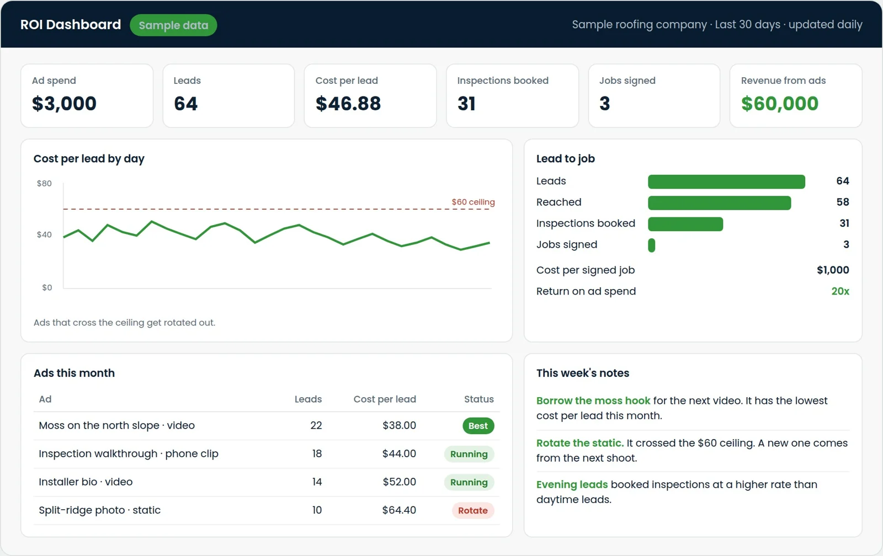
Task: Select the Split-ridge photo static ad name
Action: 99,510
